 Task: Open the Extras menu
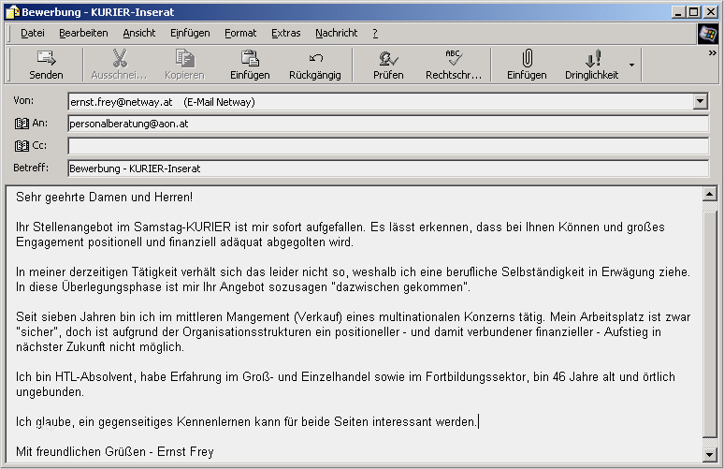click(285, 33)
